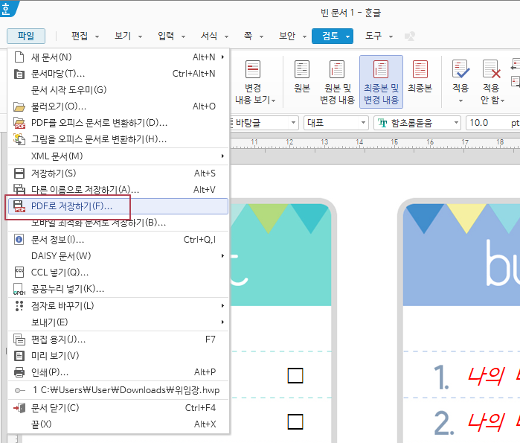Select the 최종본 view icon
This screenshot has width=520, height=443.
420,69
